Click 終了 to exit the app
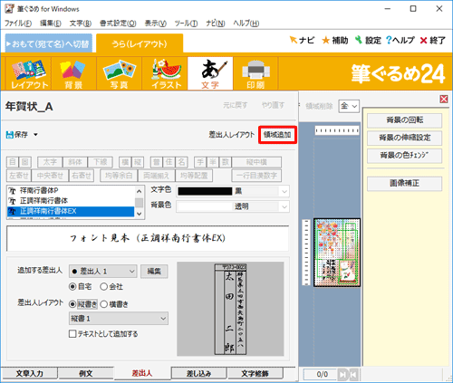Screen dimensions: 453x383 coord(433,40)
